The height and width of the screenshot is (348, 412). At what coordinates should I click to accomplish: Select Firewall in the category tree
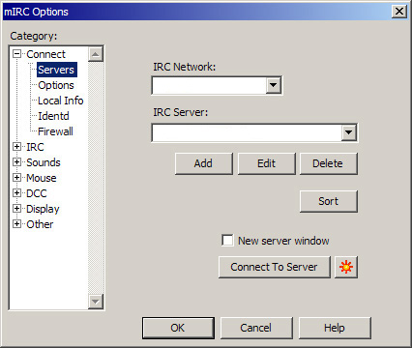click(55, 131)
